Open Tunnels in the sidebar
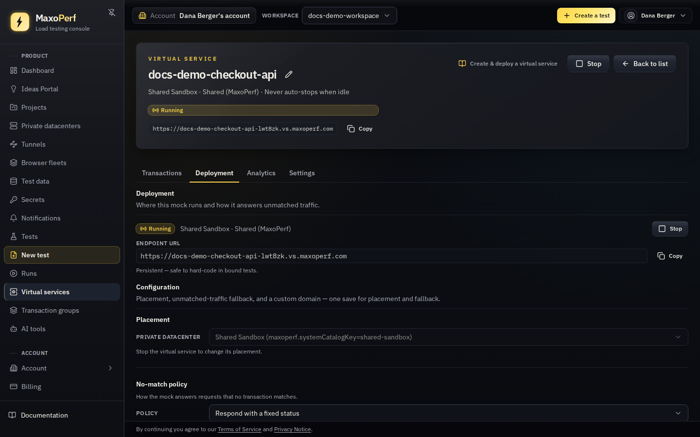 [x=62, y=144]
